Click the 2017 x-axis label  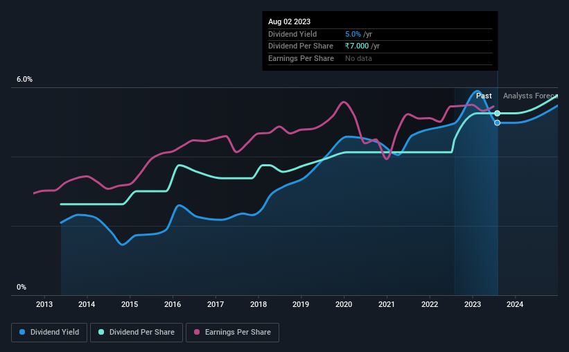216,304
